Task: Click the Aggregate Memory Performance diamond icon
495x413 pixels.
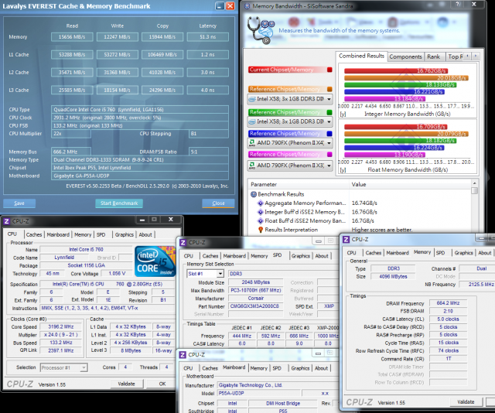Action: pyautogui.click(x=261, y=203)
